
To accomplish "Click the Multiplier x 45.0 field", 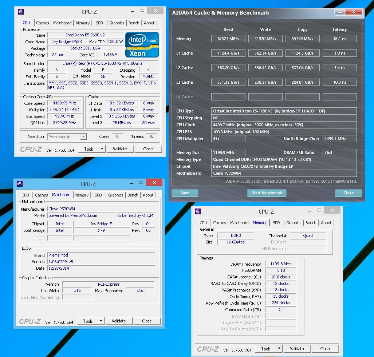I will point(64,110).
